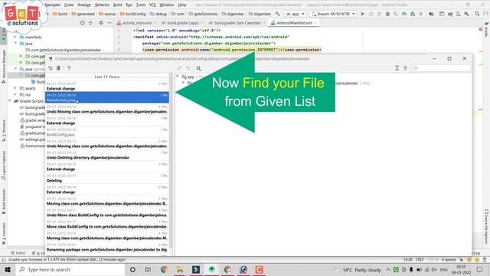Expand the assets folder in Project tree
Image resolution: width=490 pixels, height=276 pixels.
tap(15, 88)
